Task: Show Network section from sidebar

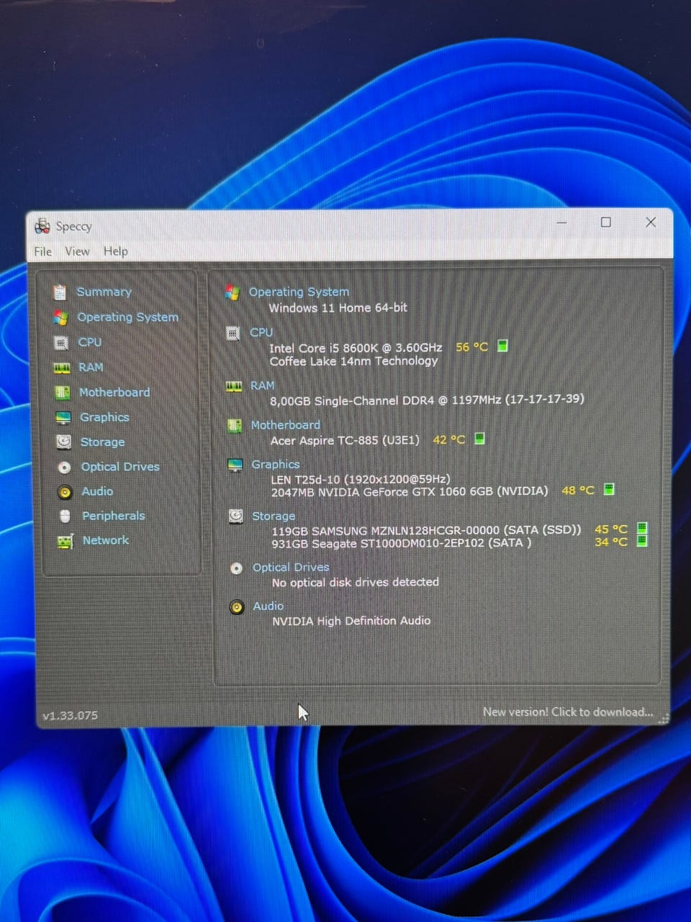Action: [106, 540]
